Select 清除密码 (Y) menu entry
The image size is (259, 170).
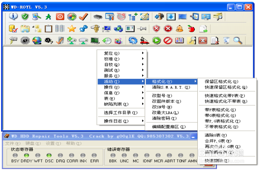[x=171, y=118]
